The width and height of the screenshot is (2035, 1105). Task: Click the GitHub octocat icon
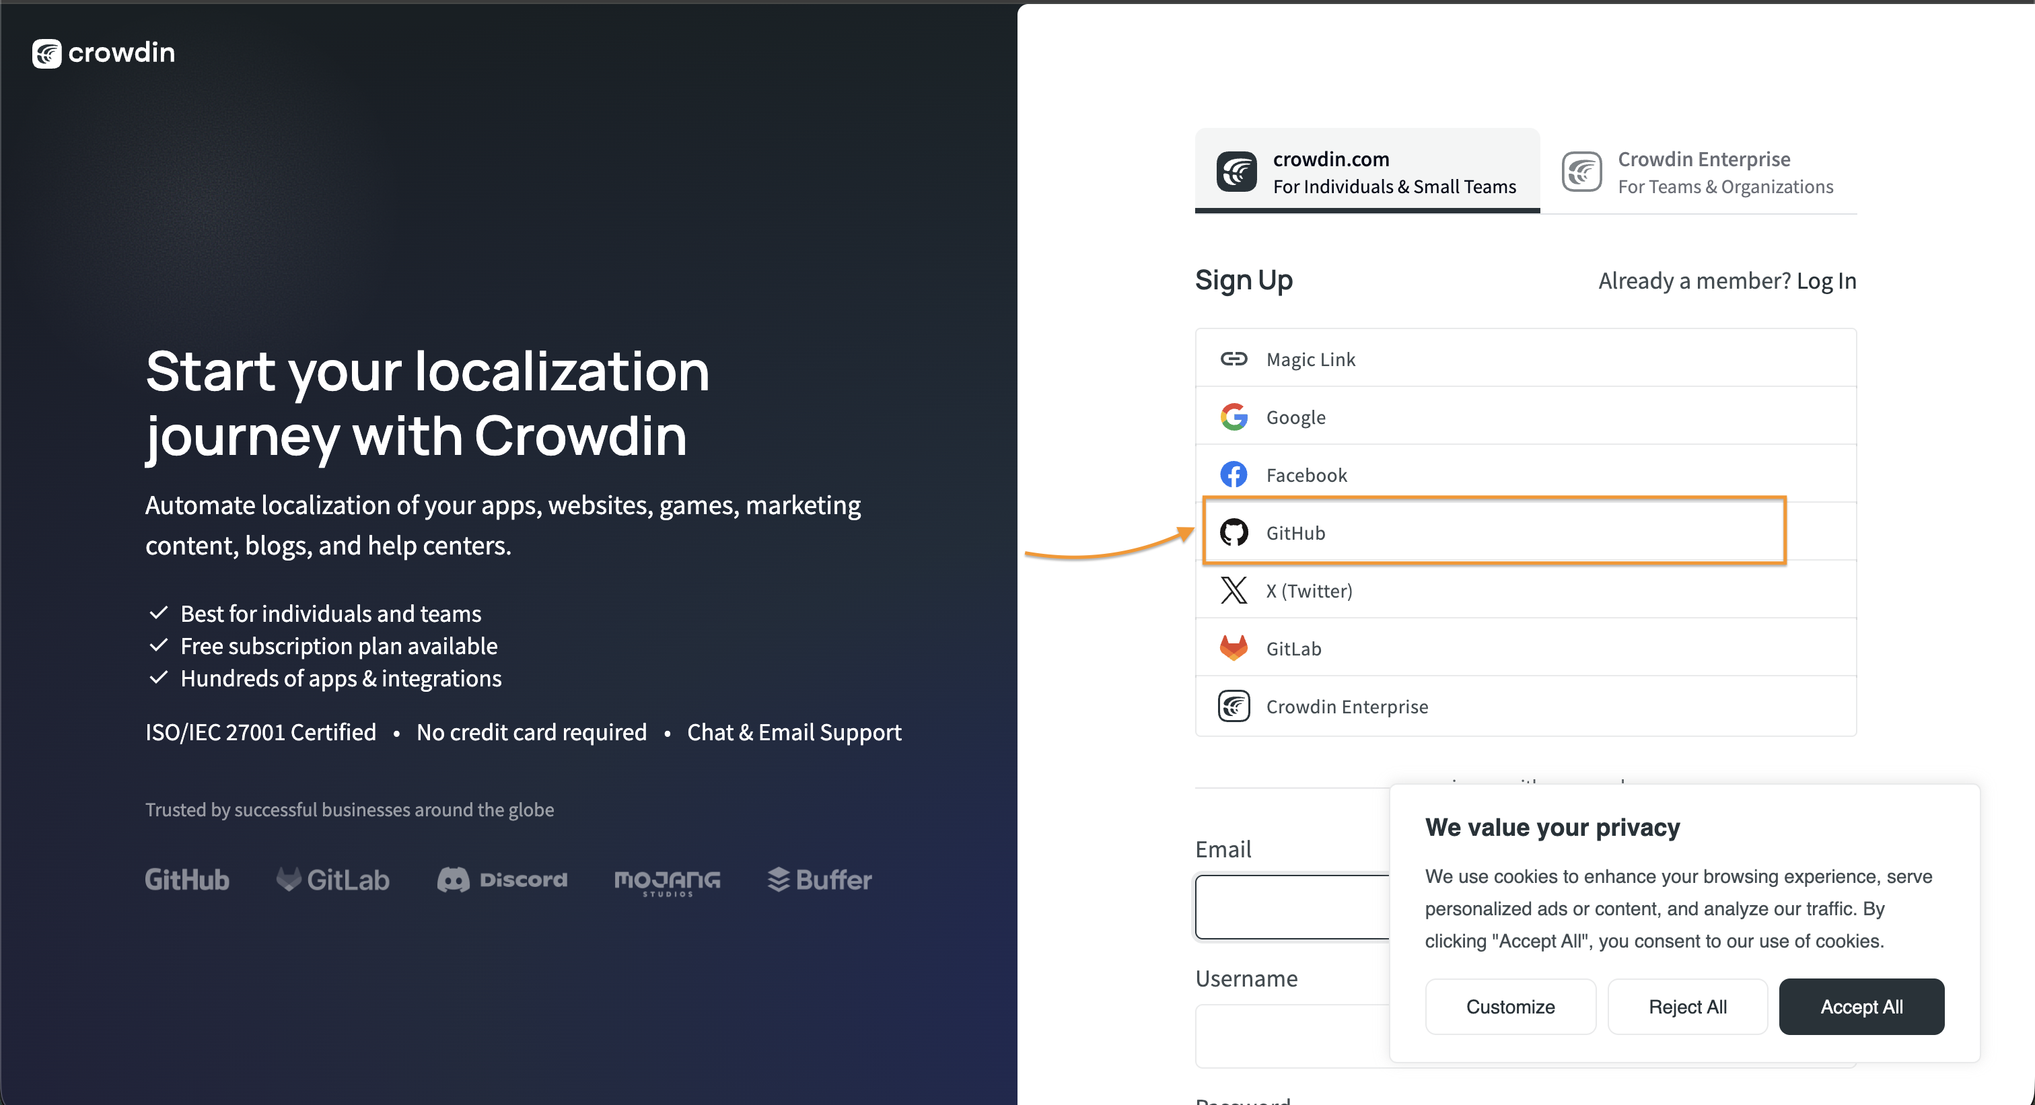(x=1233, y=532)
